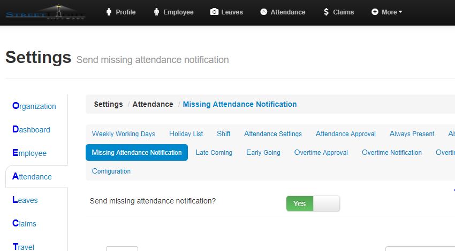Open Attendance from the top navbar
The height and width of the screenshot is (251, 455).
tap(283, 12)
